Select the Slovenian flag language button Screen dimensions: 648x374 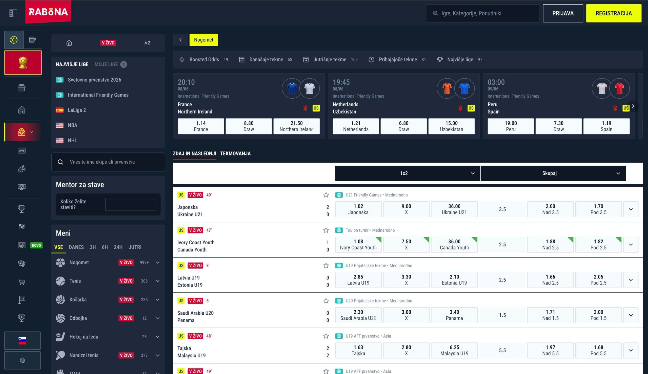[22, 341]
